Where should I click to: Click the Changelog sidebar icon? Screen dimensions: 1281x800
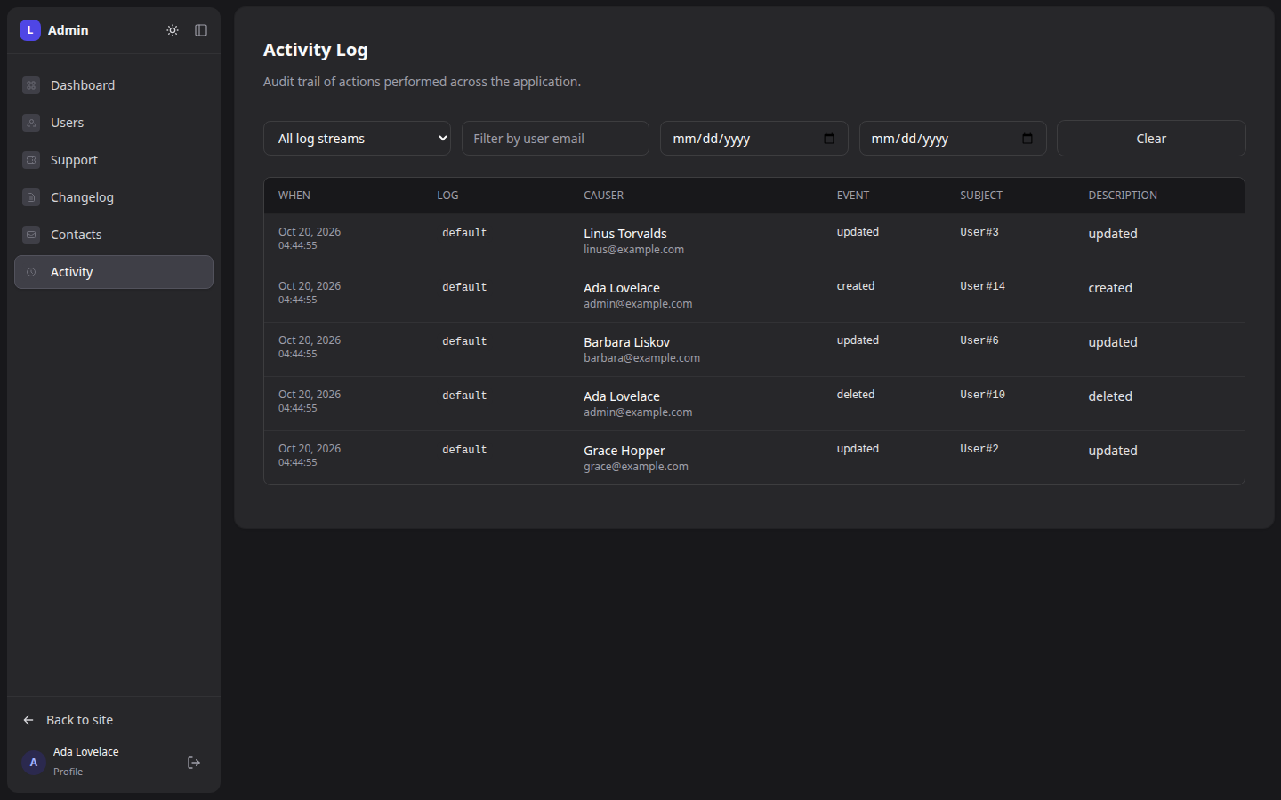point(31,197)
